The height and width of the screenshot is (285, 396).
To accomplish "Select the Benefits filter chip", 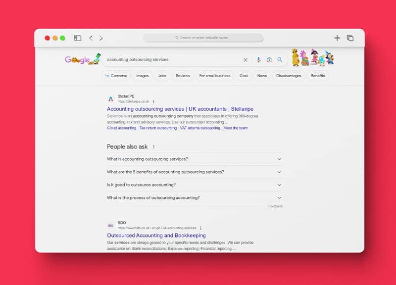I will 318,76.
